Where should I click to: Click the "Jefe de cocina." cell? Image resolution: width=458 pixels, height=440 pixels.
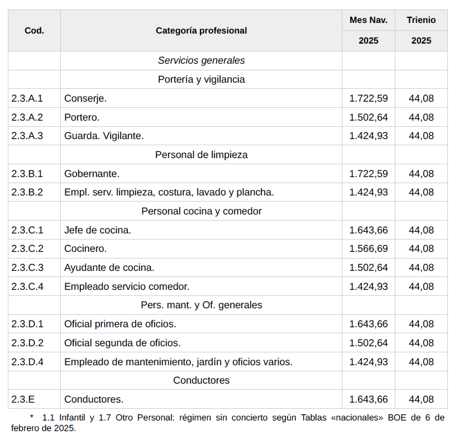click(x=98, y=230)
